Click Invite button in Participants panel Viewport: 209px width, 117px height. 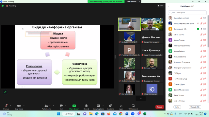pyautogui.click(x=177, y=107)
